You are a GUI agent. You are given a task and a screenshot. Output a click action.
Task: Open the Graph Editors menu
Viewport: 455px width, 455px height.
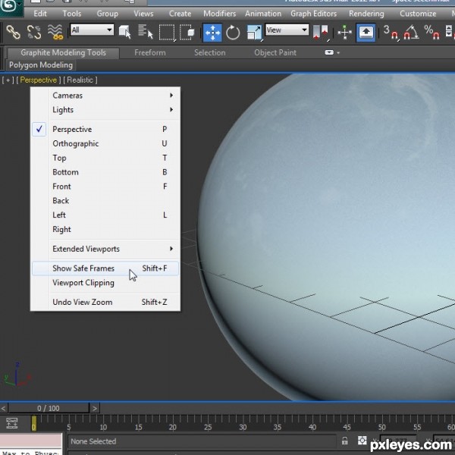[x=313, y=14]
